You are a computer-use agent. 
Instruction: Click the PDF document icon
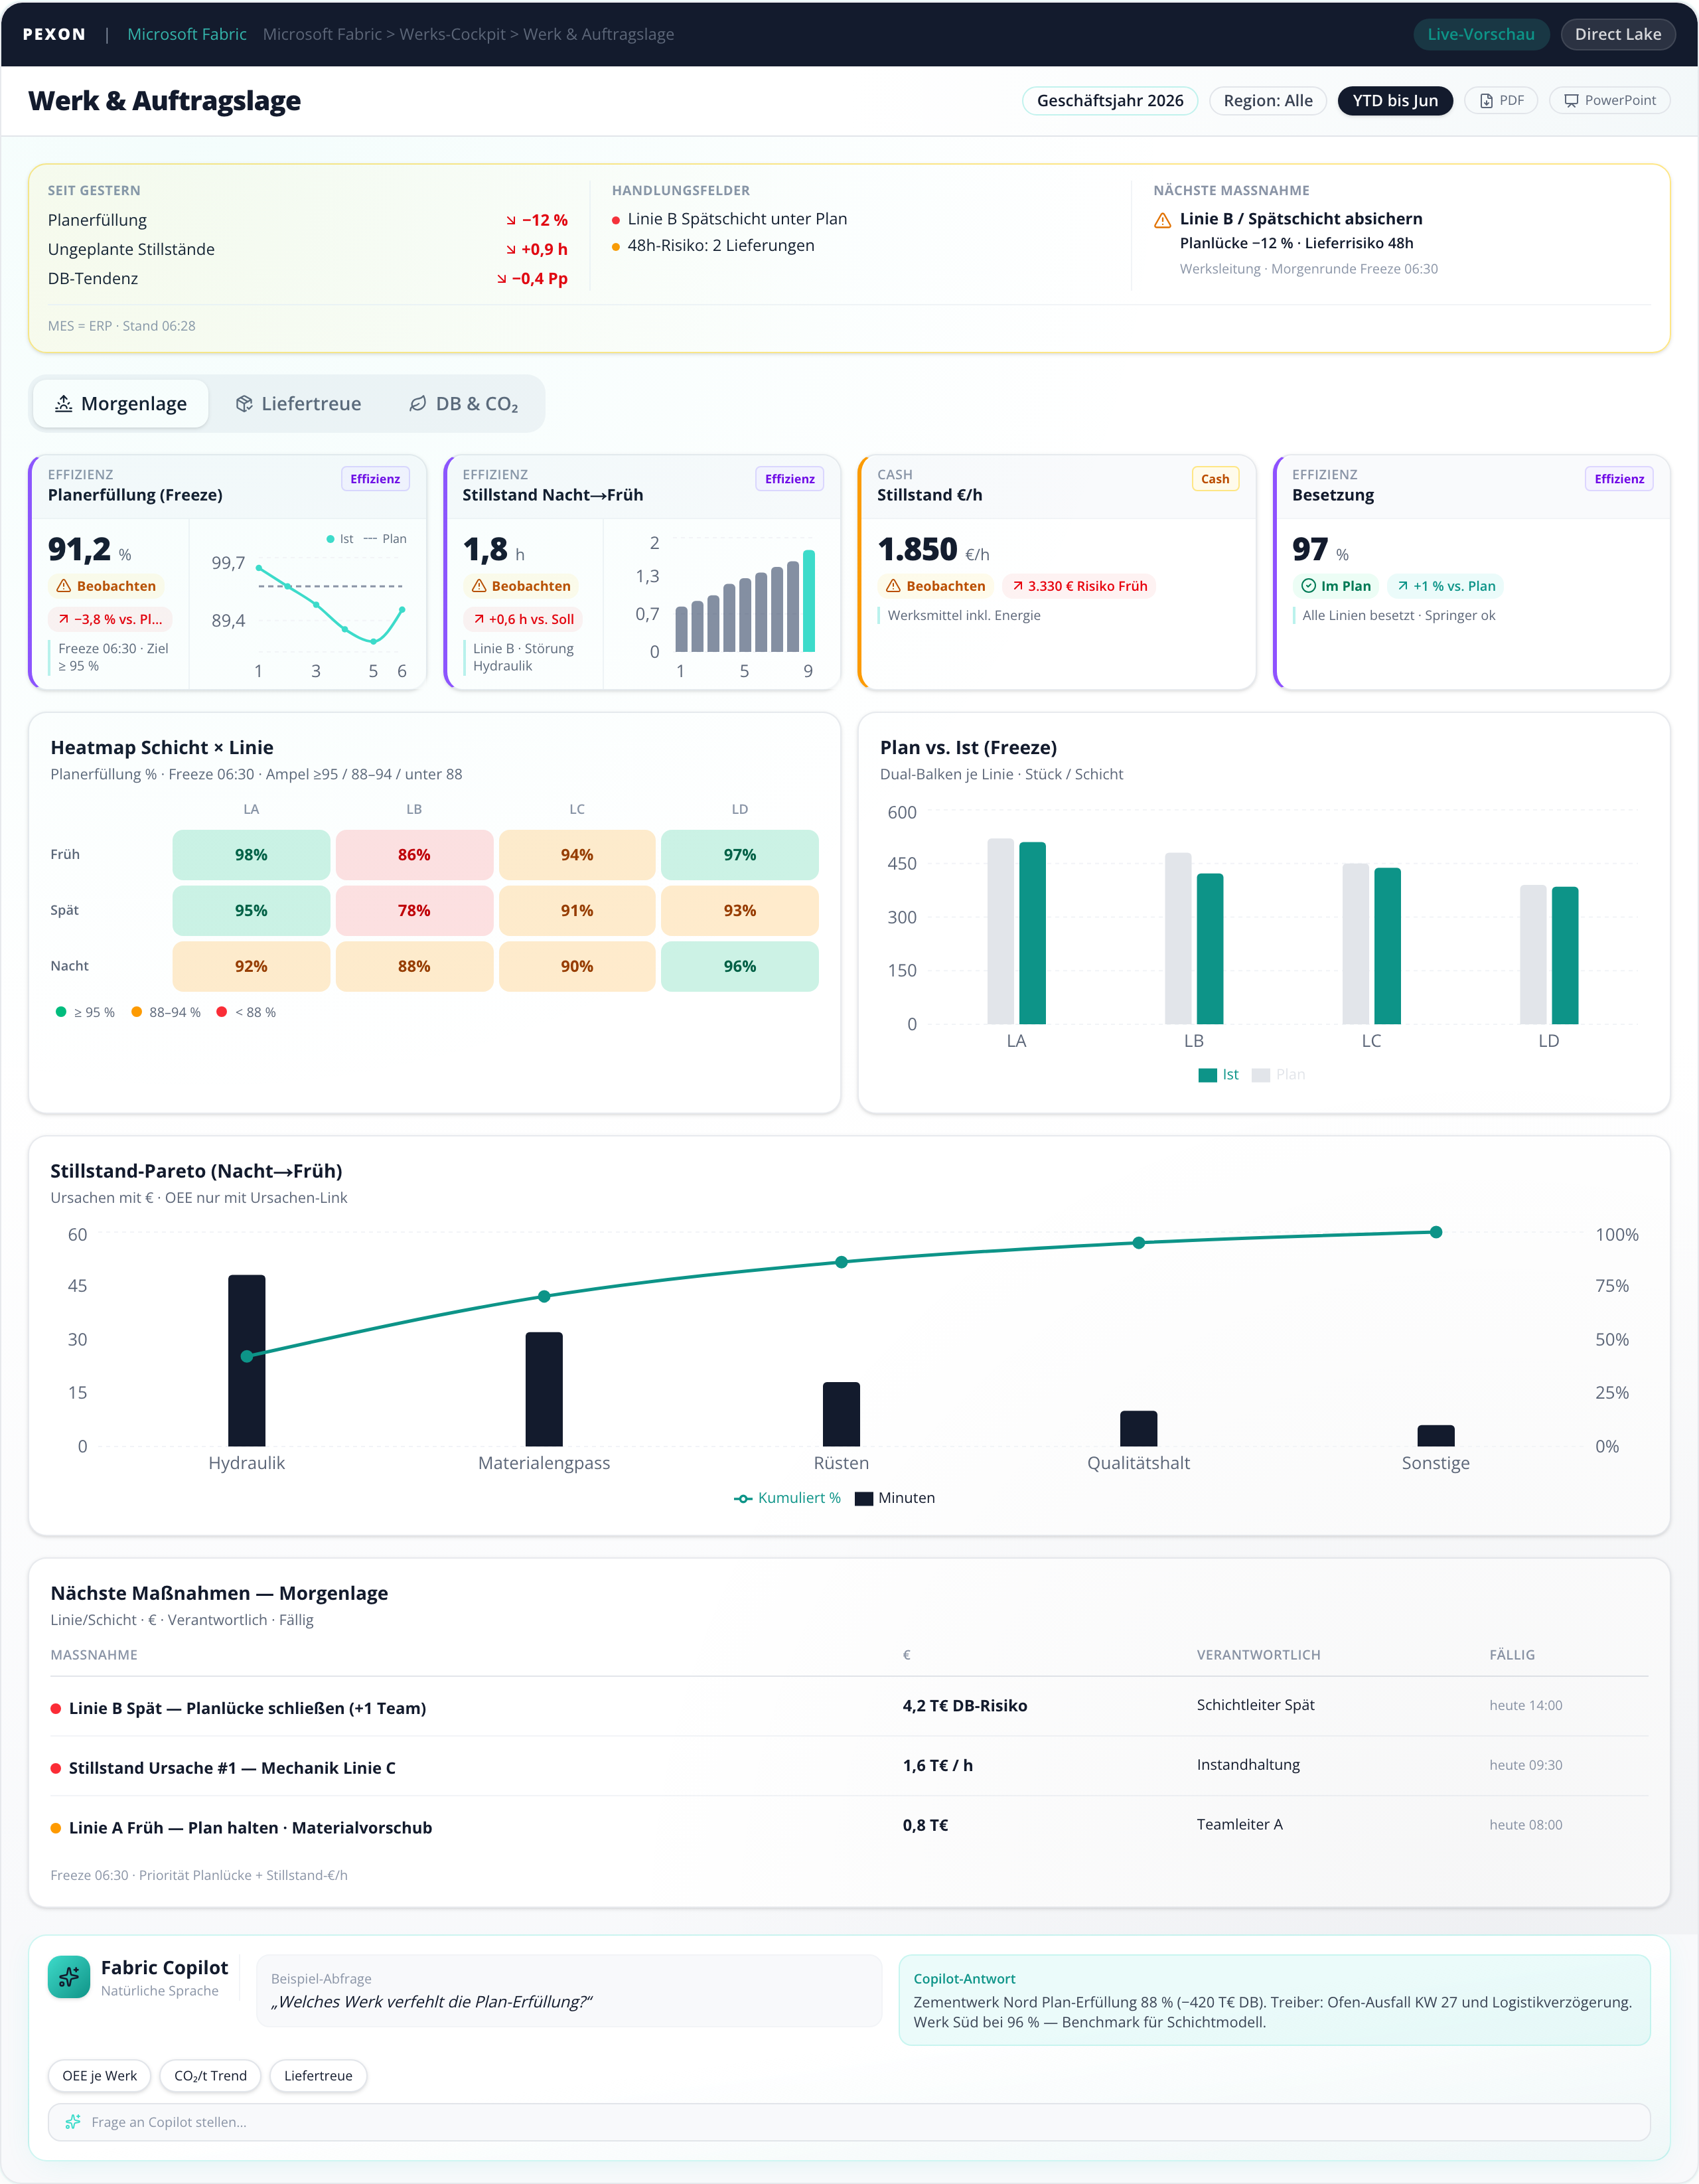[x=1486, y=101]
